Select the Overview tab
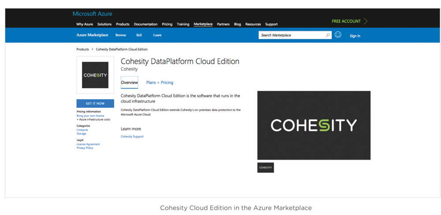Image resolution: width=441 pixels, height=215 pixels. pyautogui.click(x=129, y=83)
